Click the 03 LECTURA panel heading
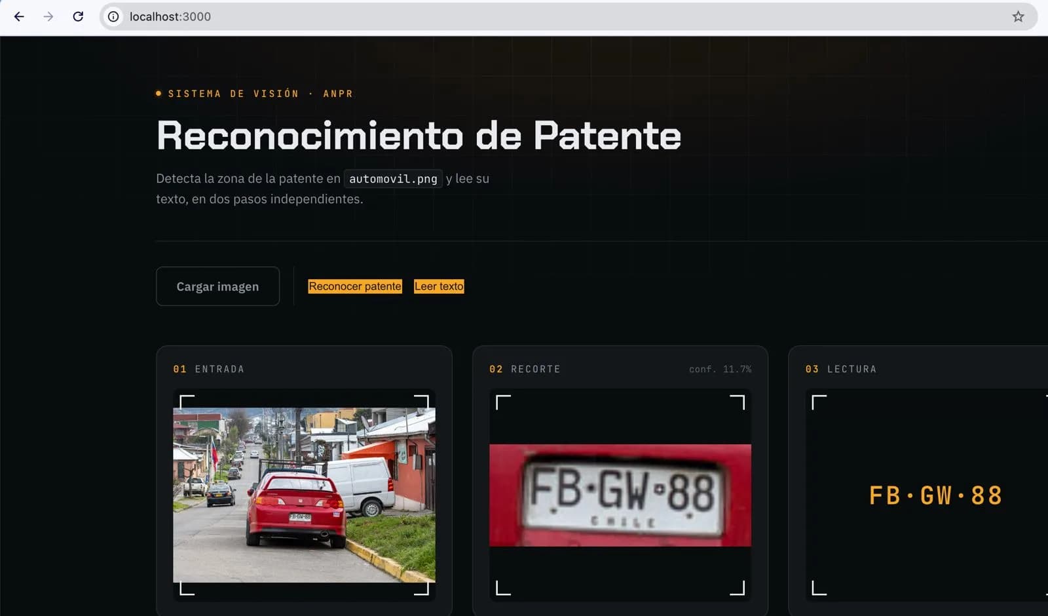This screenshot has height=616, width=1048. (841, 369)
